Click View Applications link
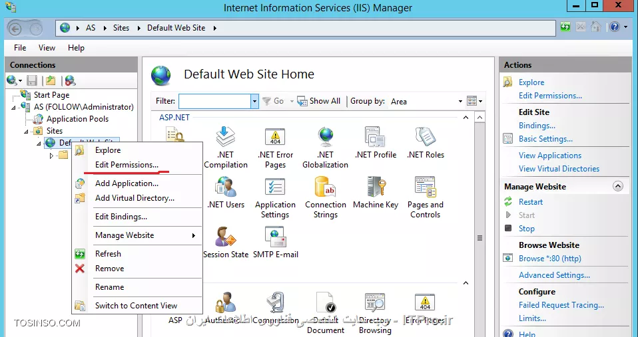 (x=549, y=156)
